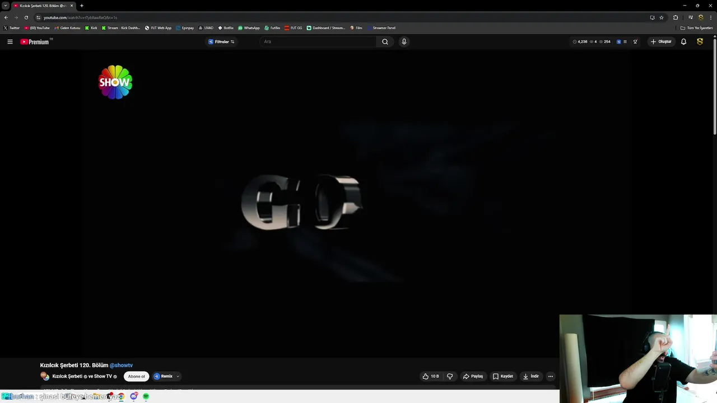This screenshot has width=717, height=403.
Task: Bookmark this page with star icon
Action: 662,17
